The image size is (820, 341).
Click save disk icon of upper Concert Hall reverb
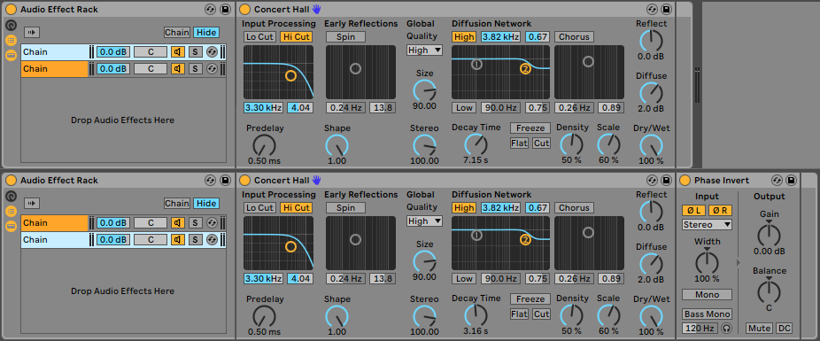point(666,10)
